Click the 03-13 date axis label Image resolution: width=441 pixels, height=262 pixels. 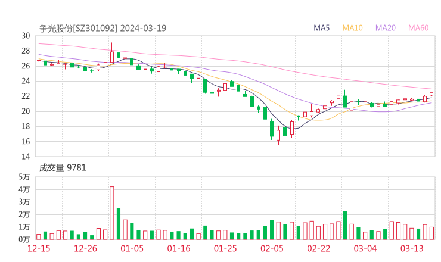tap(412, 248)
